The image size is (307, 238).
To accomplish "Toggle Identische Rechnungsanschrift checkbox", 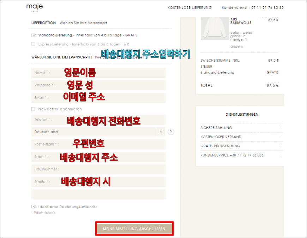I will coord(34,206).
